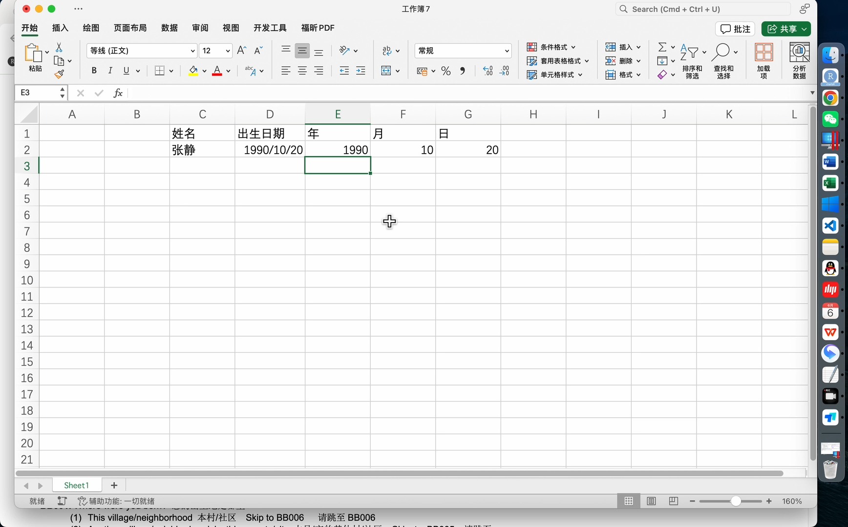Increase font size with large A
Screen dimensions: 848x527
(x=241, y=50)
